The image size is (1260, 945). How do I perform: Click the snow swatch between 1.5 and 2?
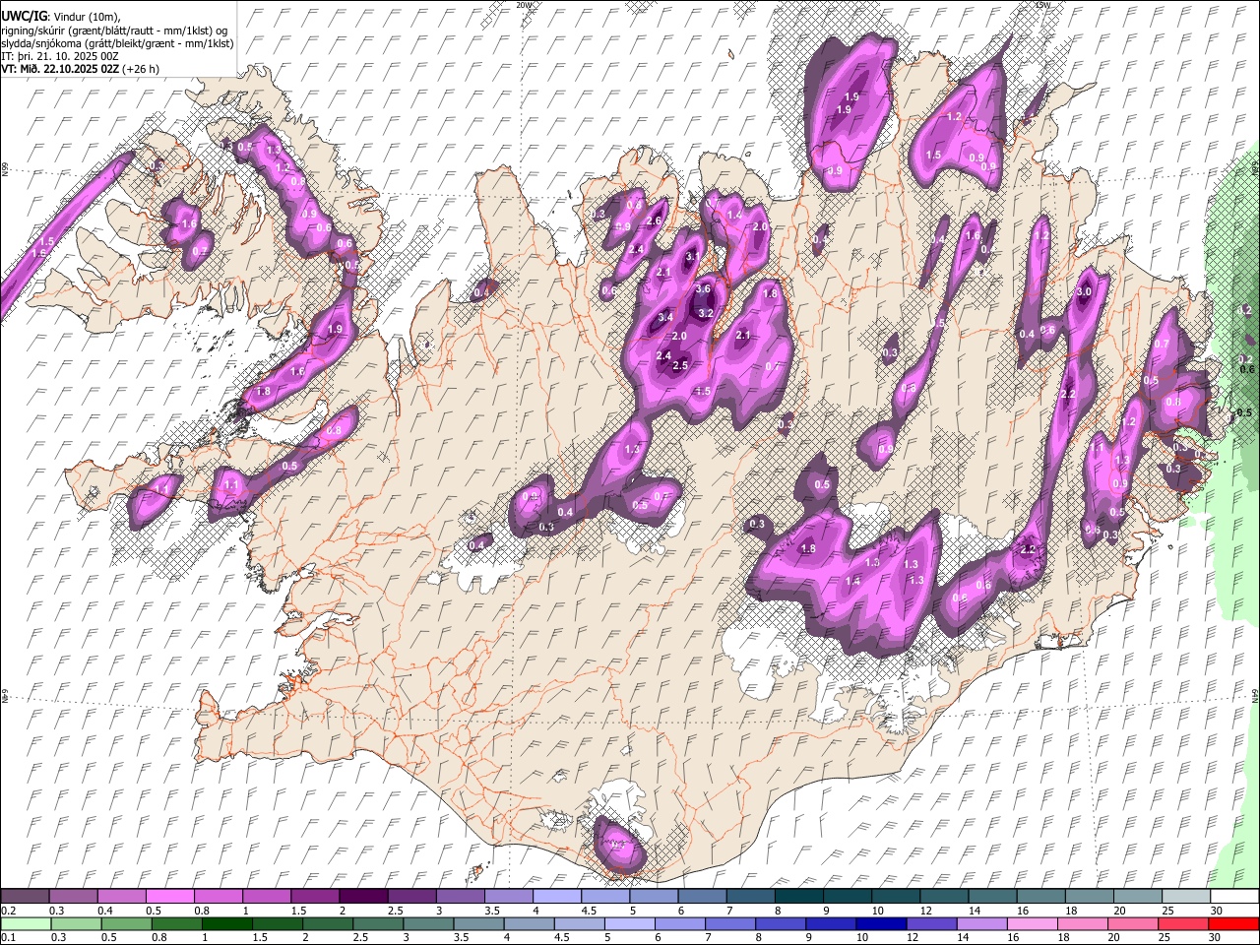(x=316, y=897)
